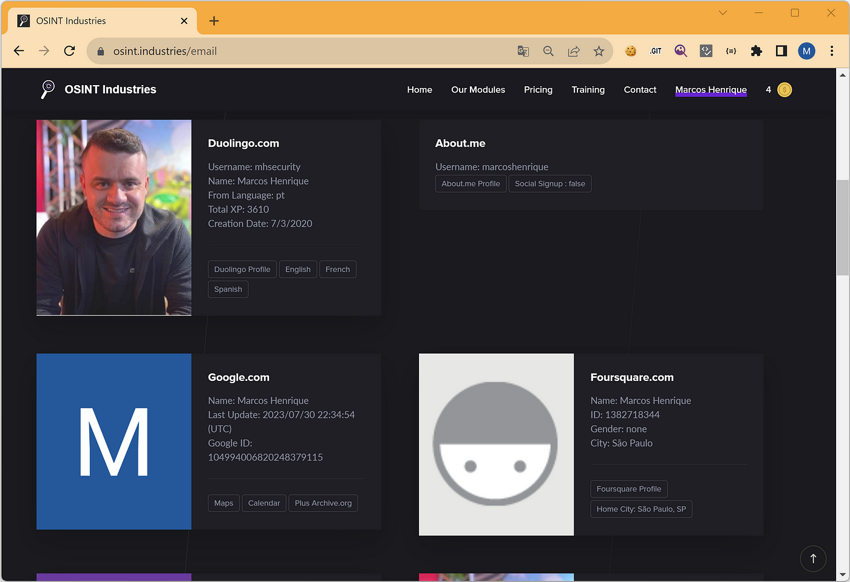Click the text Username: mhsecurity

[x=254, y=167]
